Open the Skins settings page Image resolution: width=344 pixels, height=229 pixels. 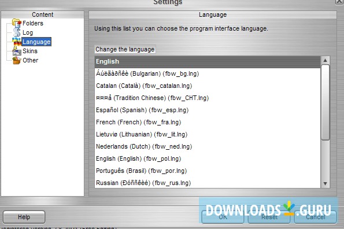(30, 51)
